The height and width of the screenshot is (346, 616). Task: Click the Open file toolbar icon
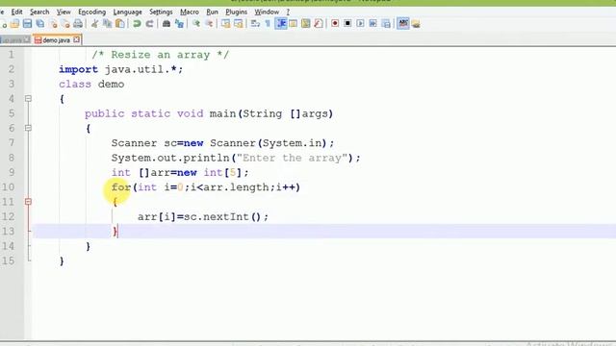tap(14, 23)
